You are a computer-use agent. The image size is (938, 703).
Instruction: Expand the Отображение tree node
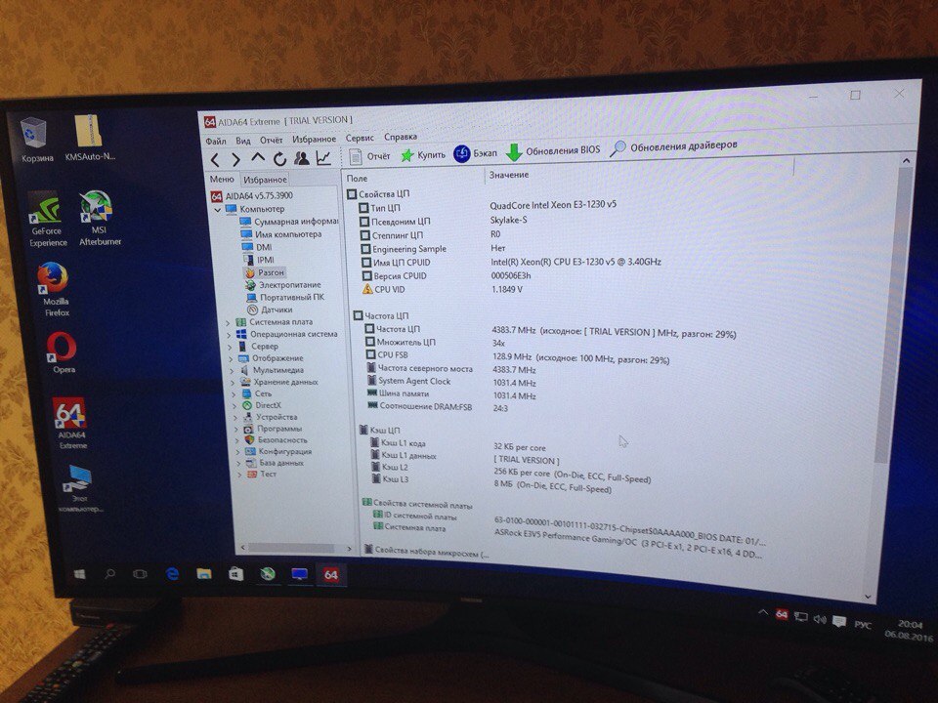(231, 358)
